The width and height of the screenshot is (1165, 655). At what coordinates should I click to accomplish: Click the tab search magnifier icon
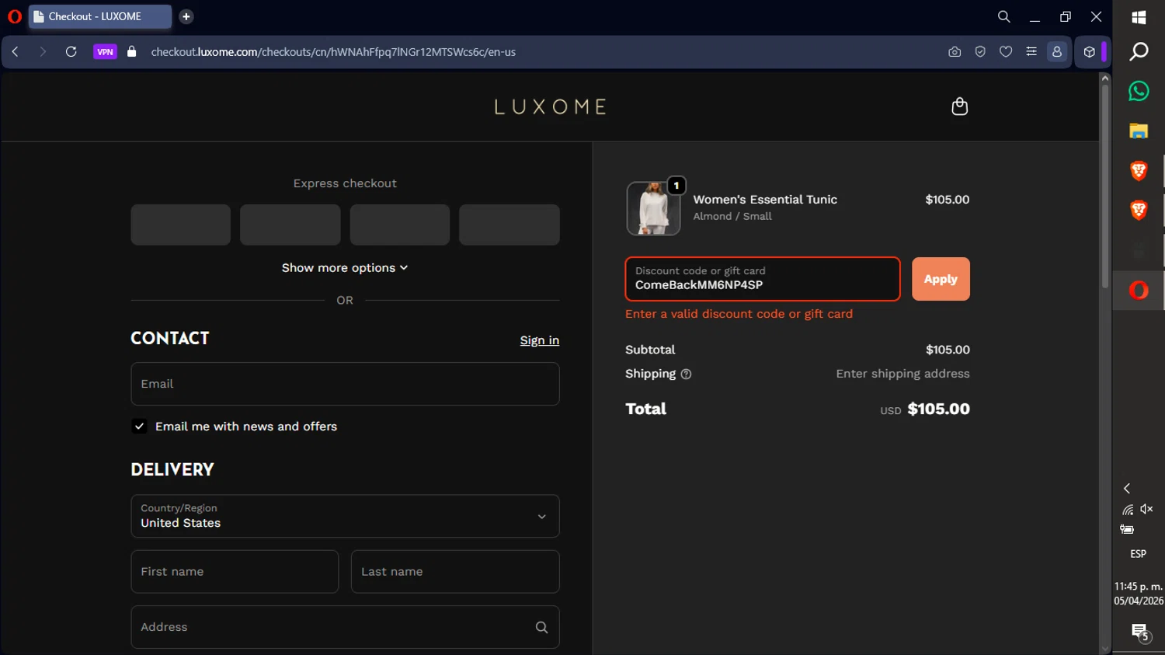click(x=1003, y=16)
